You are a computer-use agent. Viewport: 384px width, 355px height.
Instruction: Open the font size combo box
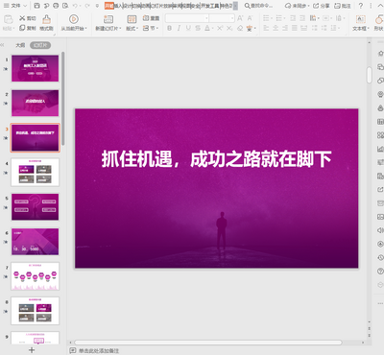click(x=222, y=18)
